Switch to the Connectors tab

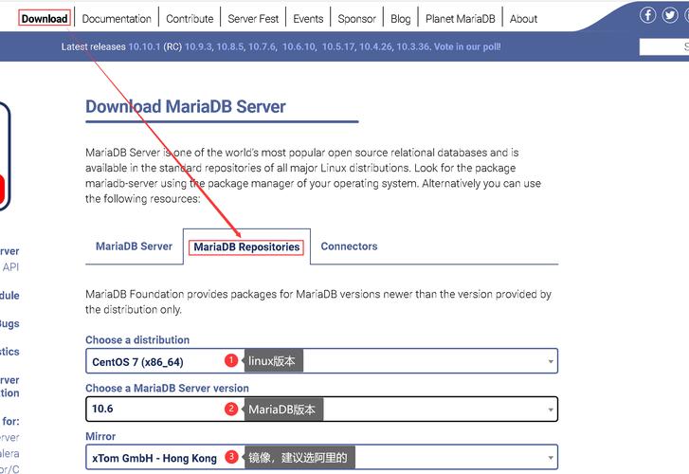(349, 246)
